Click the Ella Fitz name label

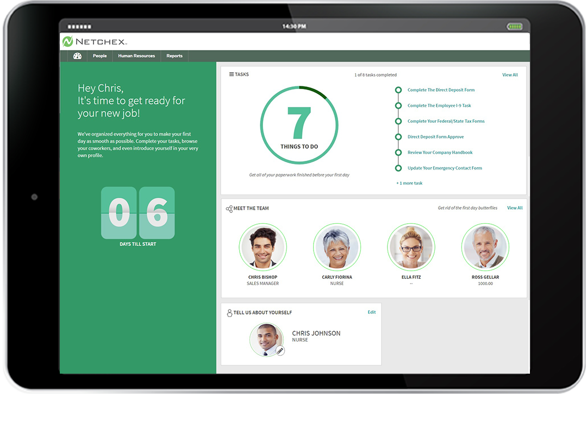pyautogui.click(x=411, y=277)
